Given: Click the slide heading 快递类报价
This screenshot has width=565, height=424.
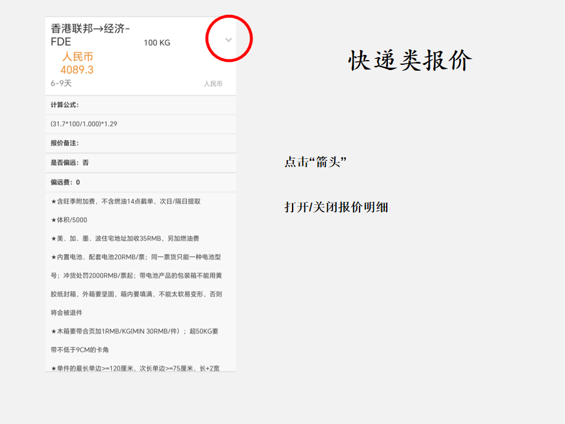Looking at the screenshot, I should point(410,60).
